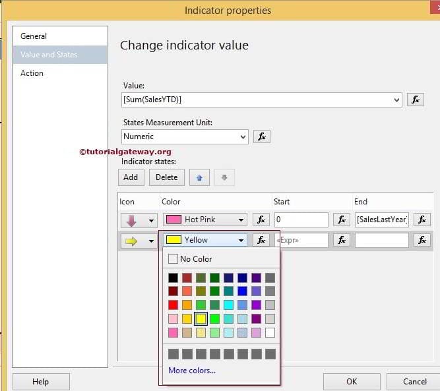The image size is (440, 391).
Task: Pick the lime green swatch
Action: [214, 318]
